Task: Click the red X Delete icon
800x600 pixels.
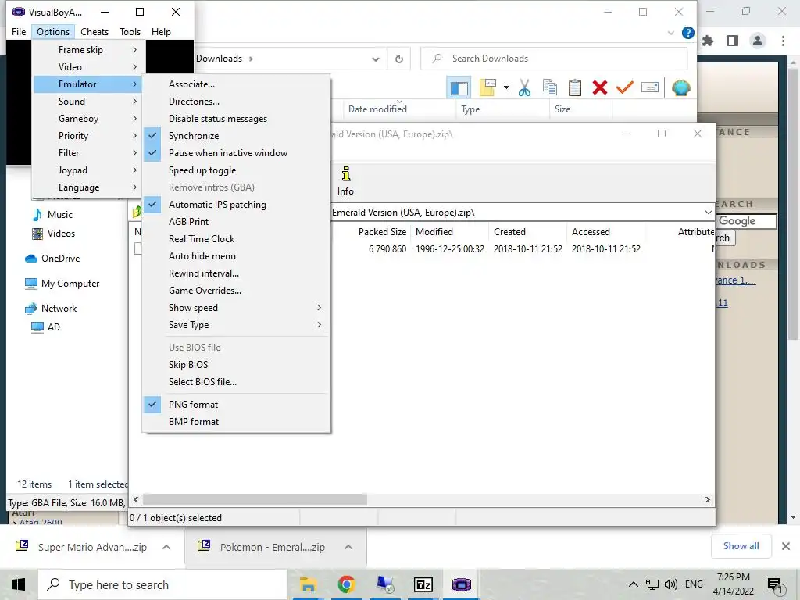Action: [600, 87]
